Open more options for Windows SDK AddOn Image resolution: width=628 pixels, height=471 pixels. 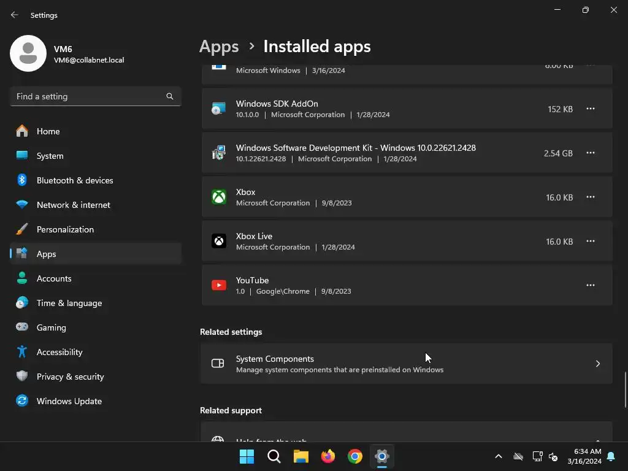pos(591,109)
